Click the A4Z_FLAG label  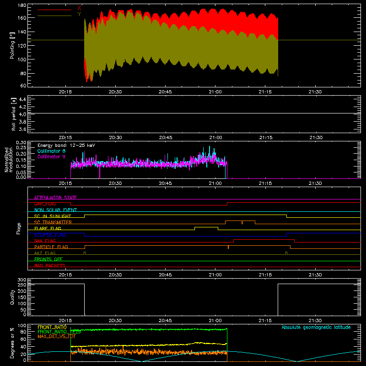click(x=45, y=253)
